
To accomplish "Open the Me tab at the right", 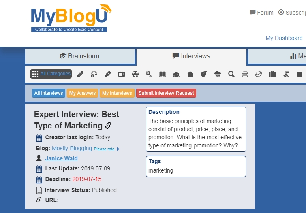I will (x=277, y=56).
